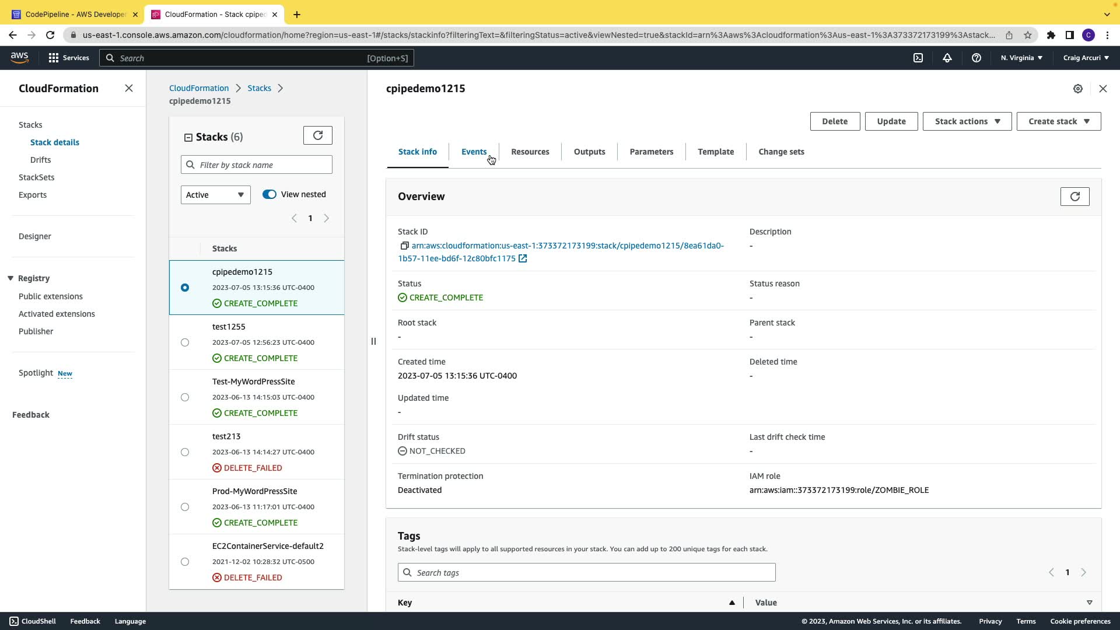This screenshot has height=630, width=1120.
Task: Collapse the Registry section
Action: coord(10,278)
